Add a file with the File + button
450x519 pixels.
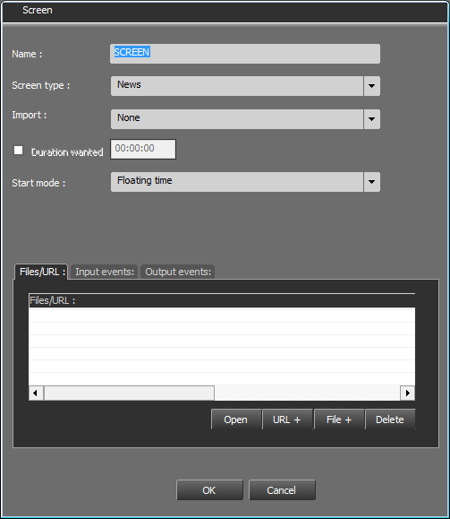pyautogui.click(x=339, y=420)
